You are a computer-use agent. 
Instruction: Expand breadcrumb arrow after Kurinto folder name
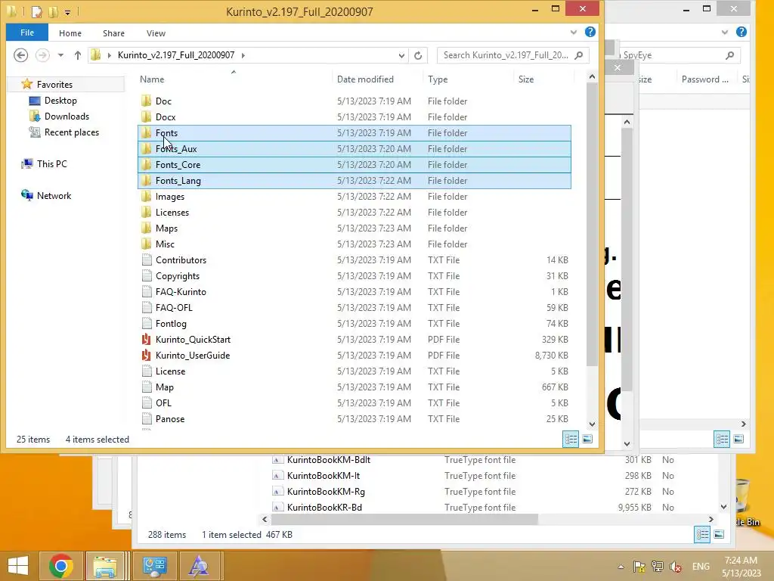pyautogui.click(x=243, y=55)
